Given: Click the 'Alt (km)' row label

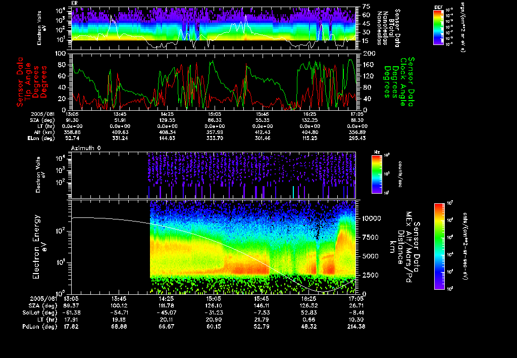Looking at the screenshot, I should tap(44, 132).
